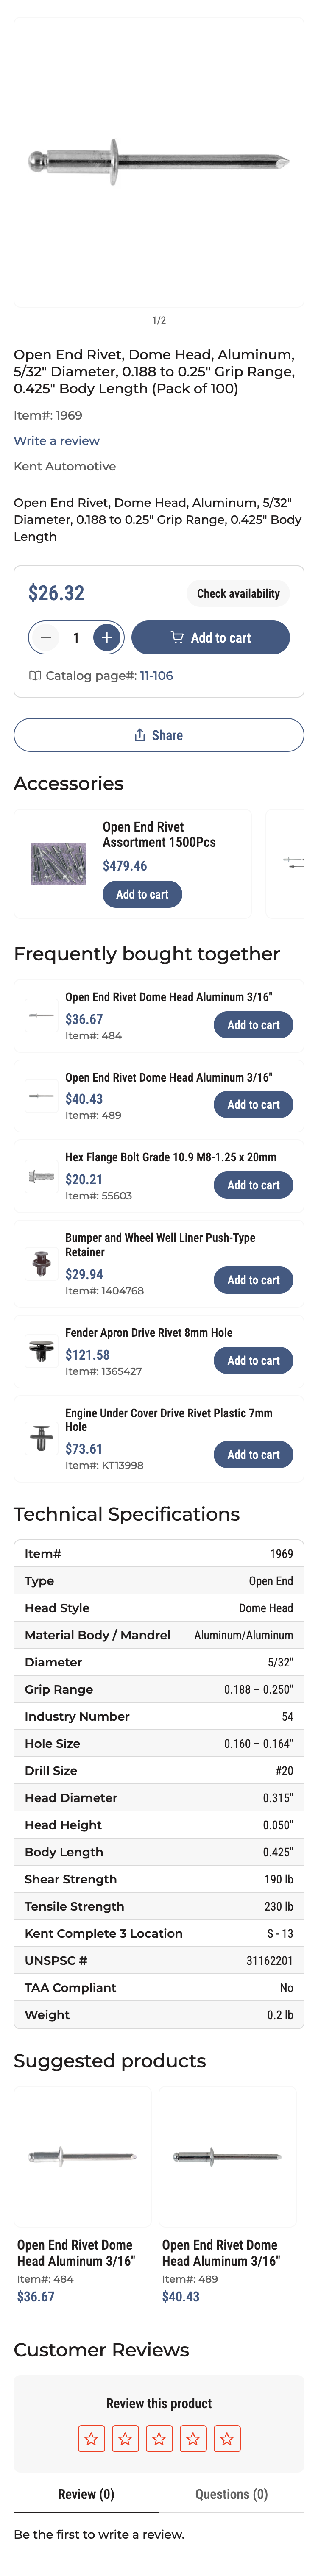The image size is (318, 2576).
Task: Add Fender Apron Drive Rivet to cart
Action: [253, 1360]
